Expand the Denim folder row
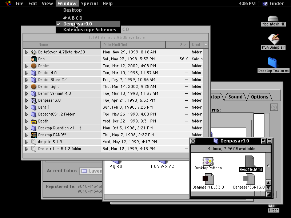Image resolution: width=291 pixels, height=218 pixels. point(27,66)
